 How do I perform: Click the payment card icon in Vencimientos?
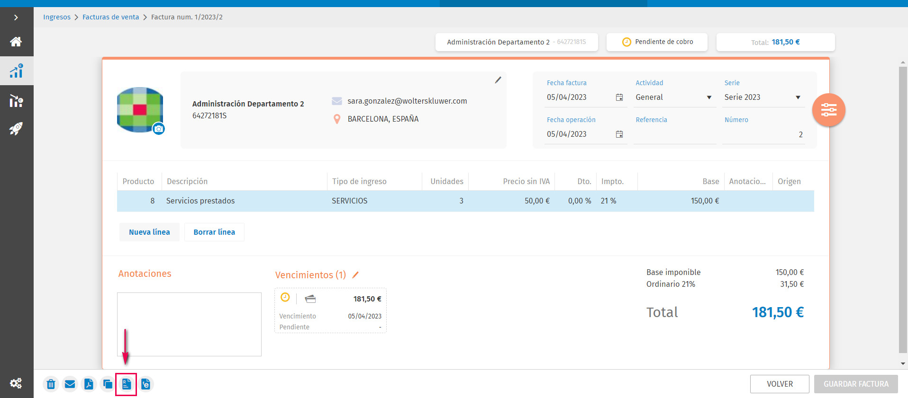(x=310, y=299)
